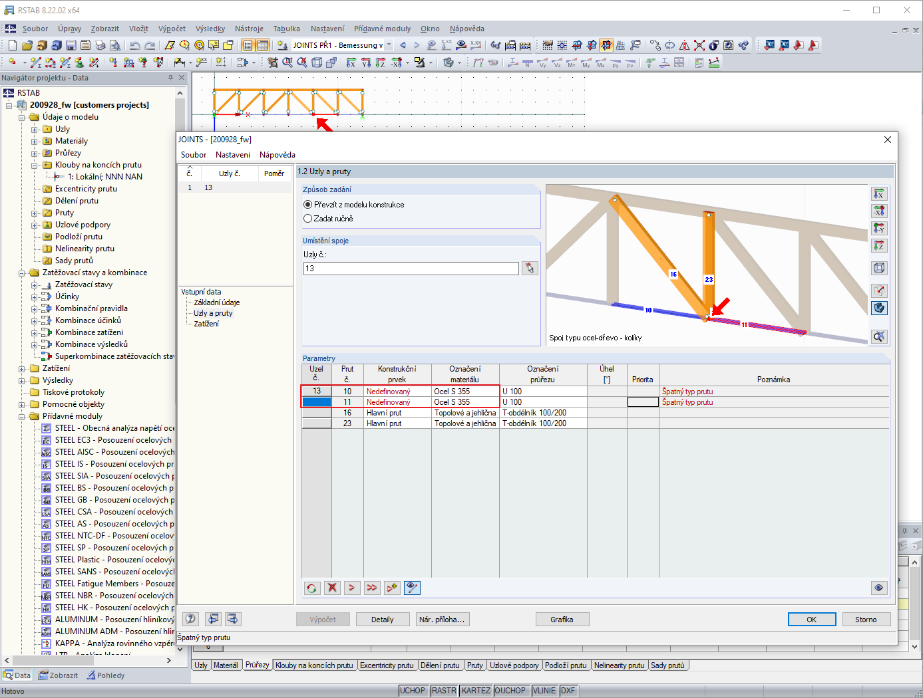923x698 pixels.
Task: Click the Detaily button
Action: click(x=382, y=620)
